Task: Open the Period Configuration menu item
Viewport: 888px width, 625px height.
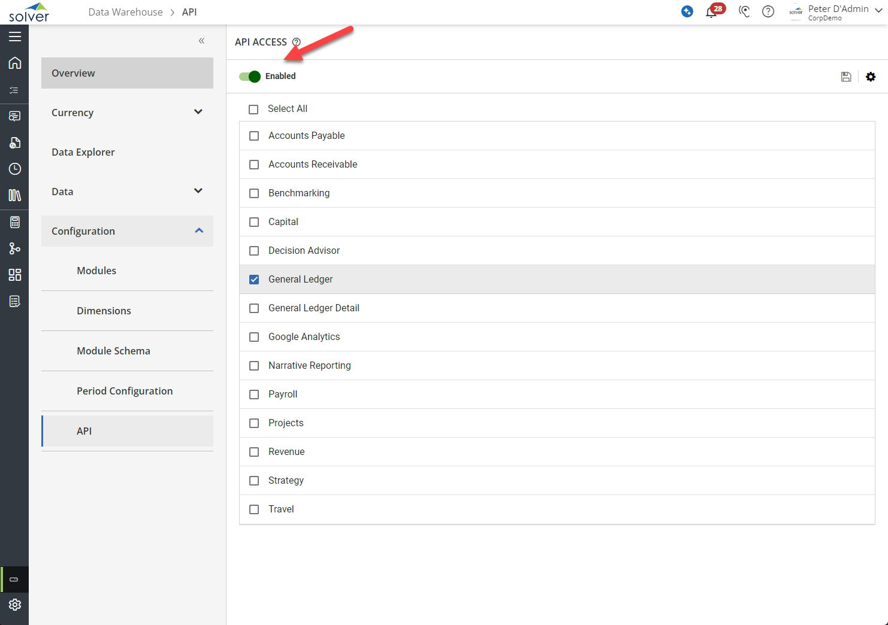Action: [125, 391]
